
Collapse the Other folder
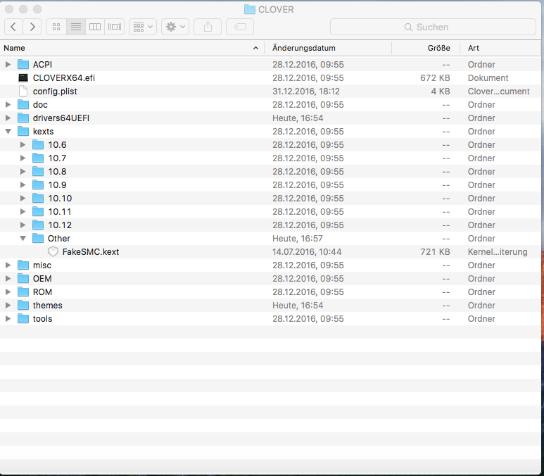pos(23,238)
